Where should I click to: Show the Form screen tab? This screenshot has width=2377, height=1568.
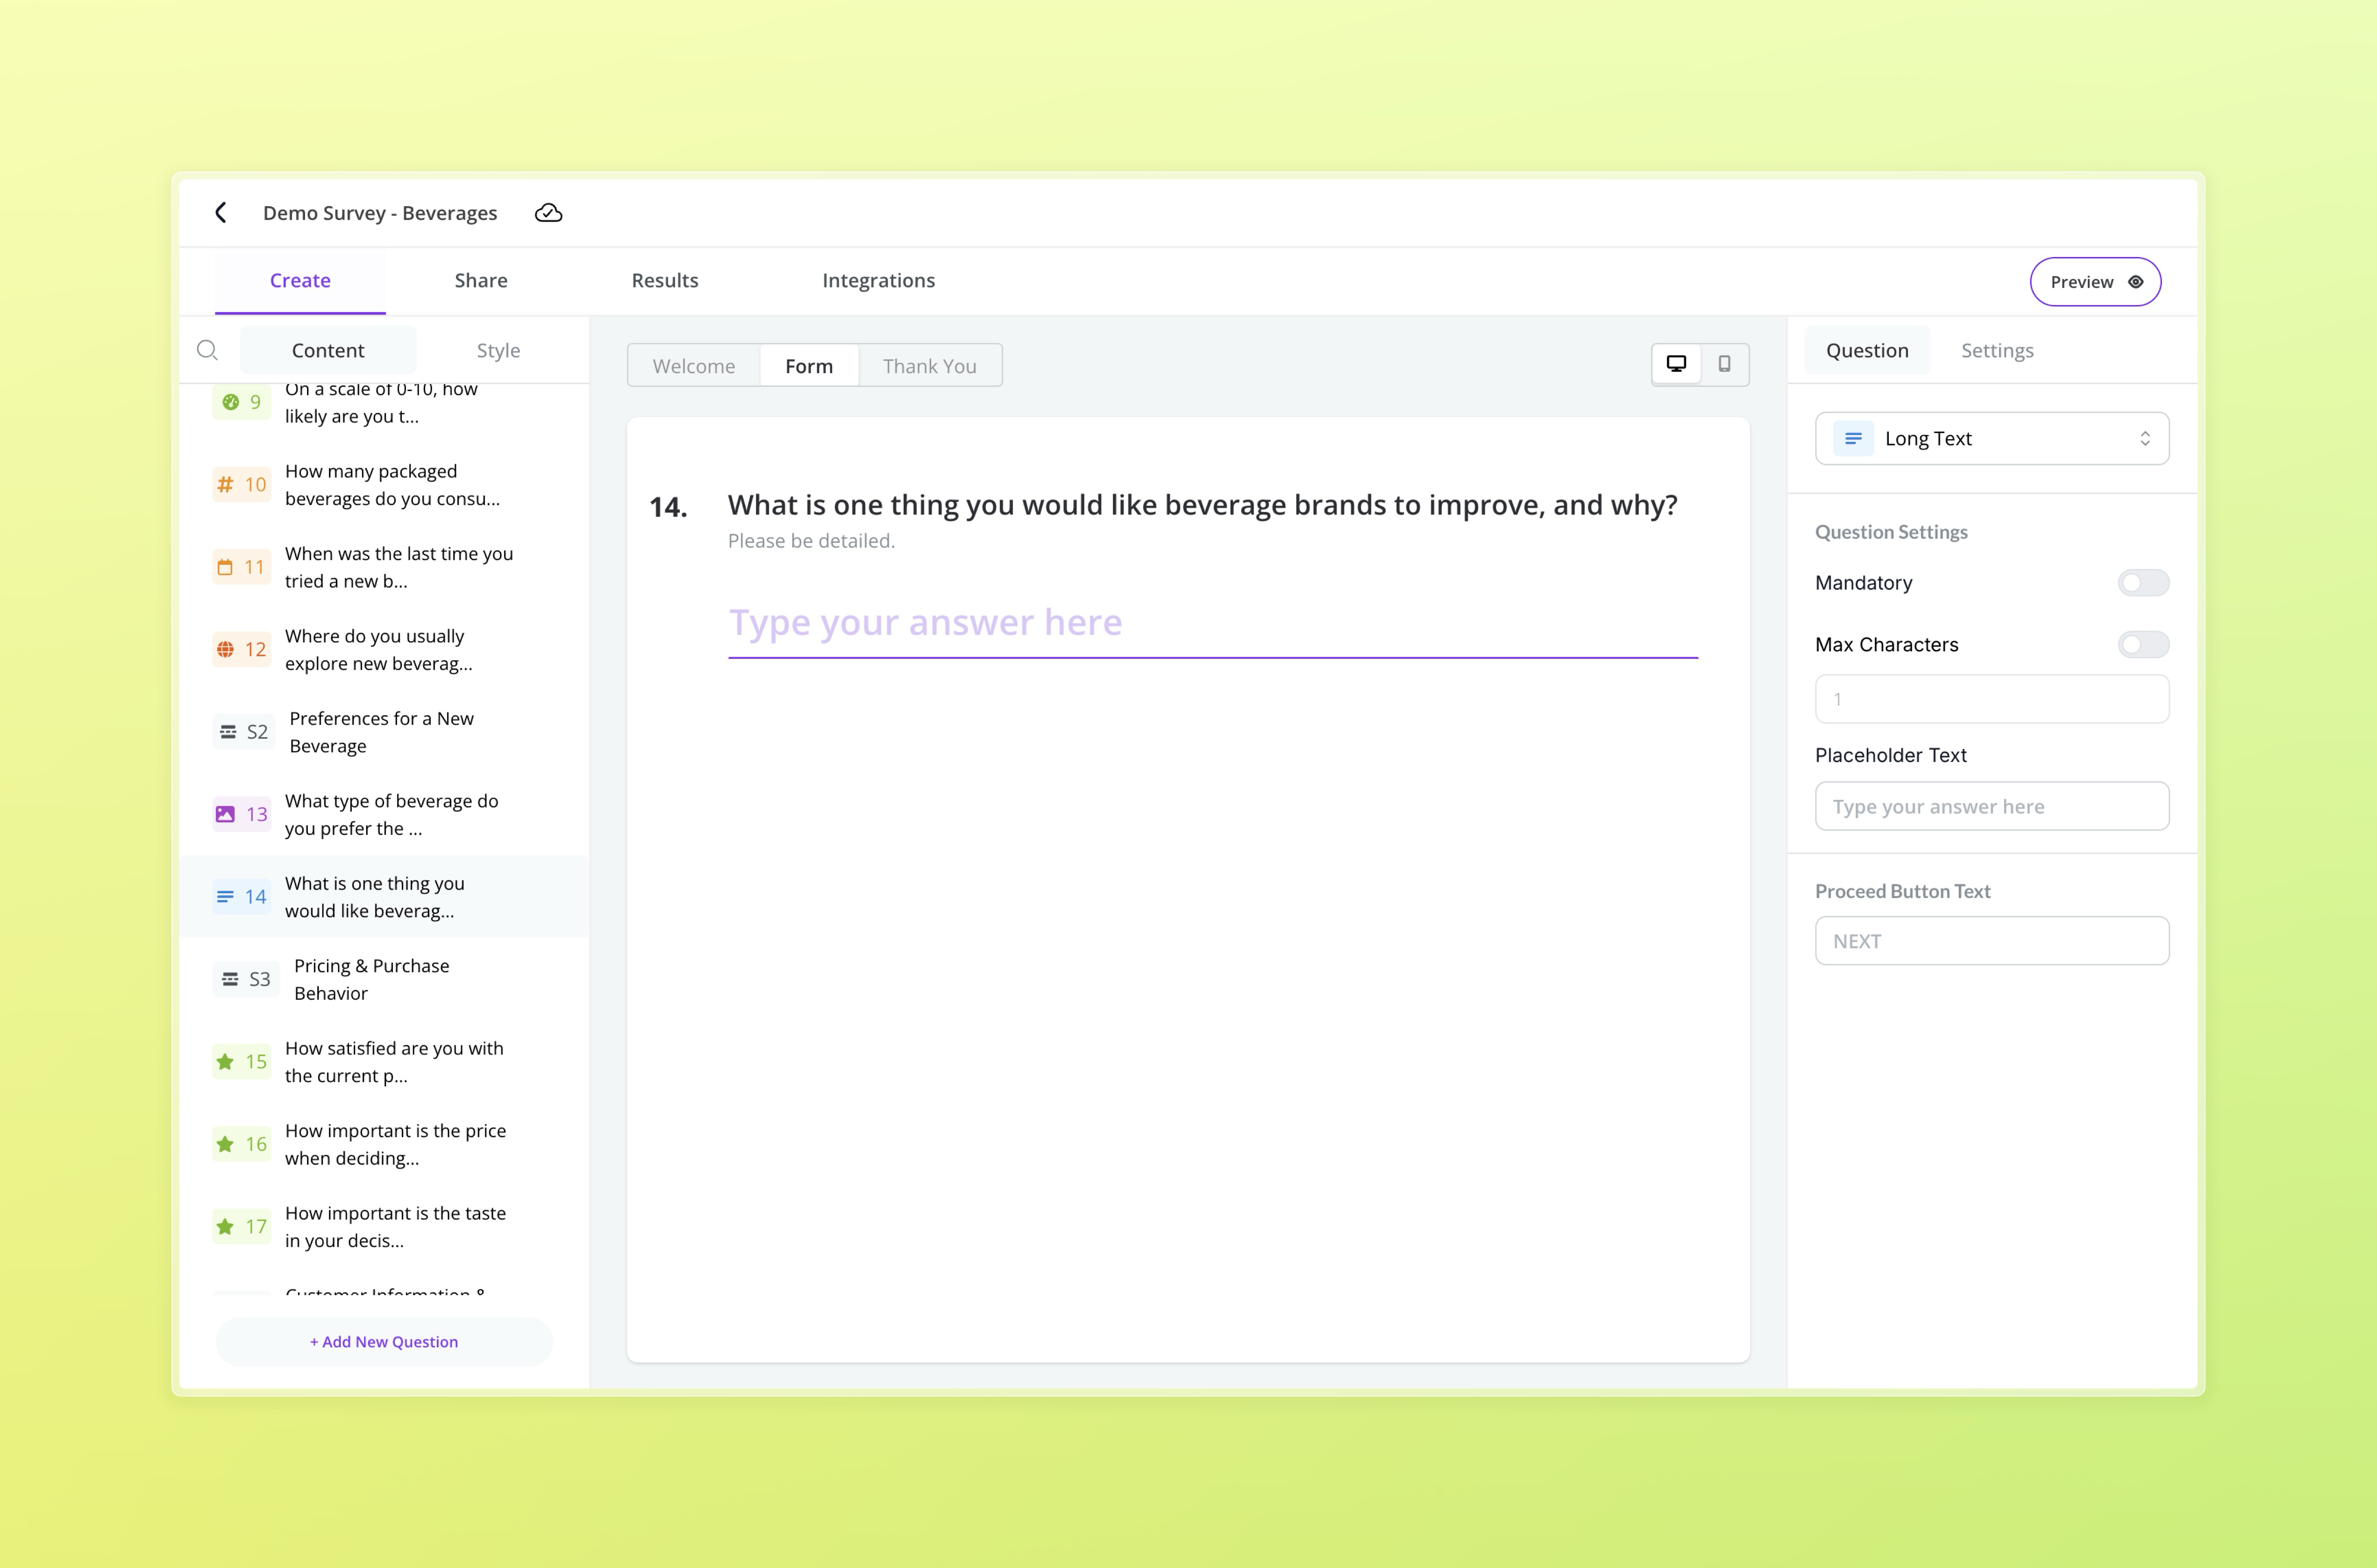[809, 366]
